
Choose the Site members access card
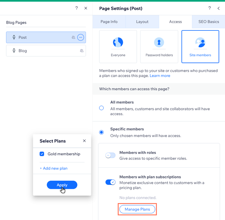[x=200, y=47]
